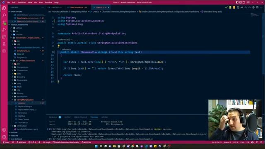Click the Windows Start button on the taskbar

(x=96, y=146)
